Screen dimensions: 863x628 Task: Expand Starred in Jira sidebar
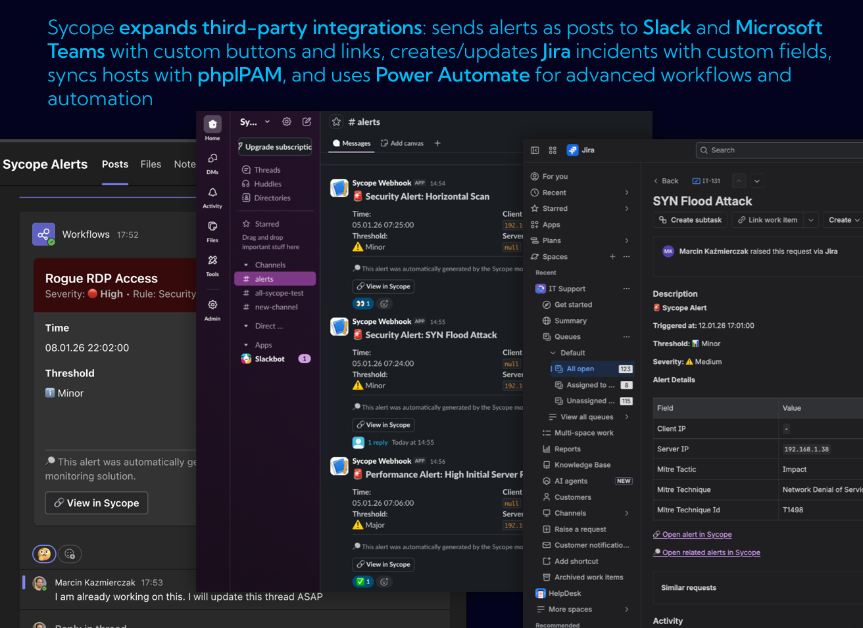[626, 208]
